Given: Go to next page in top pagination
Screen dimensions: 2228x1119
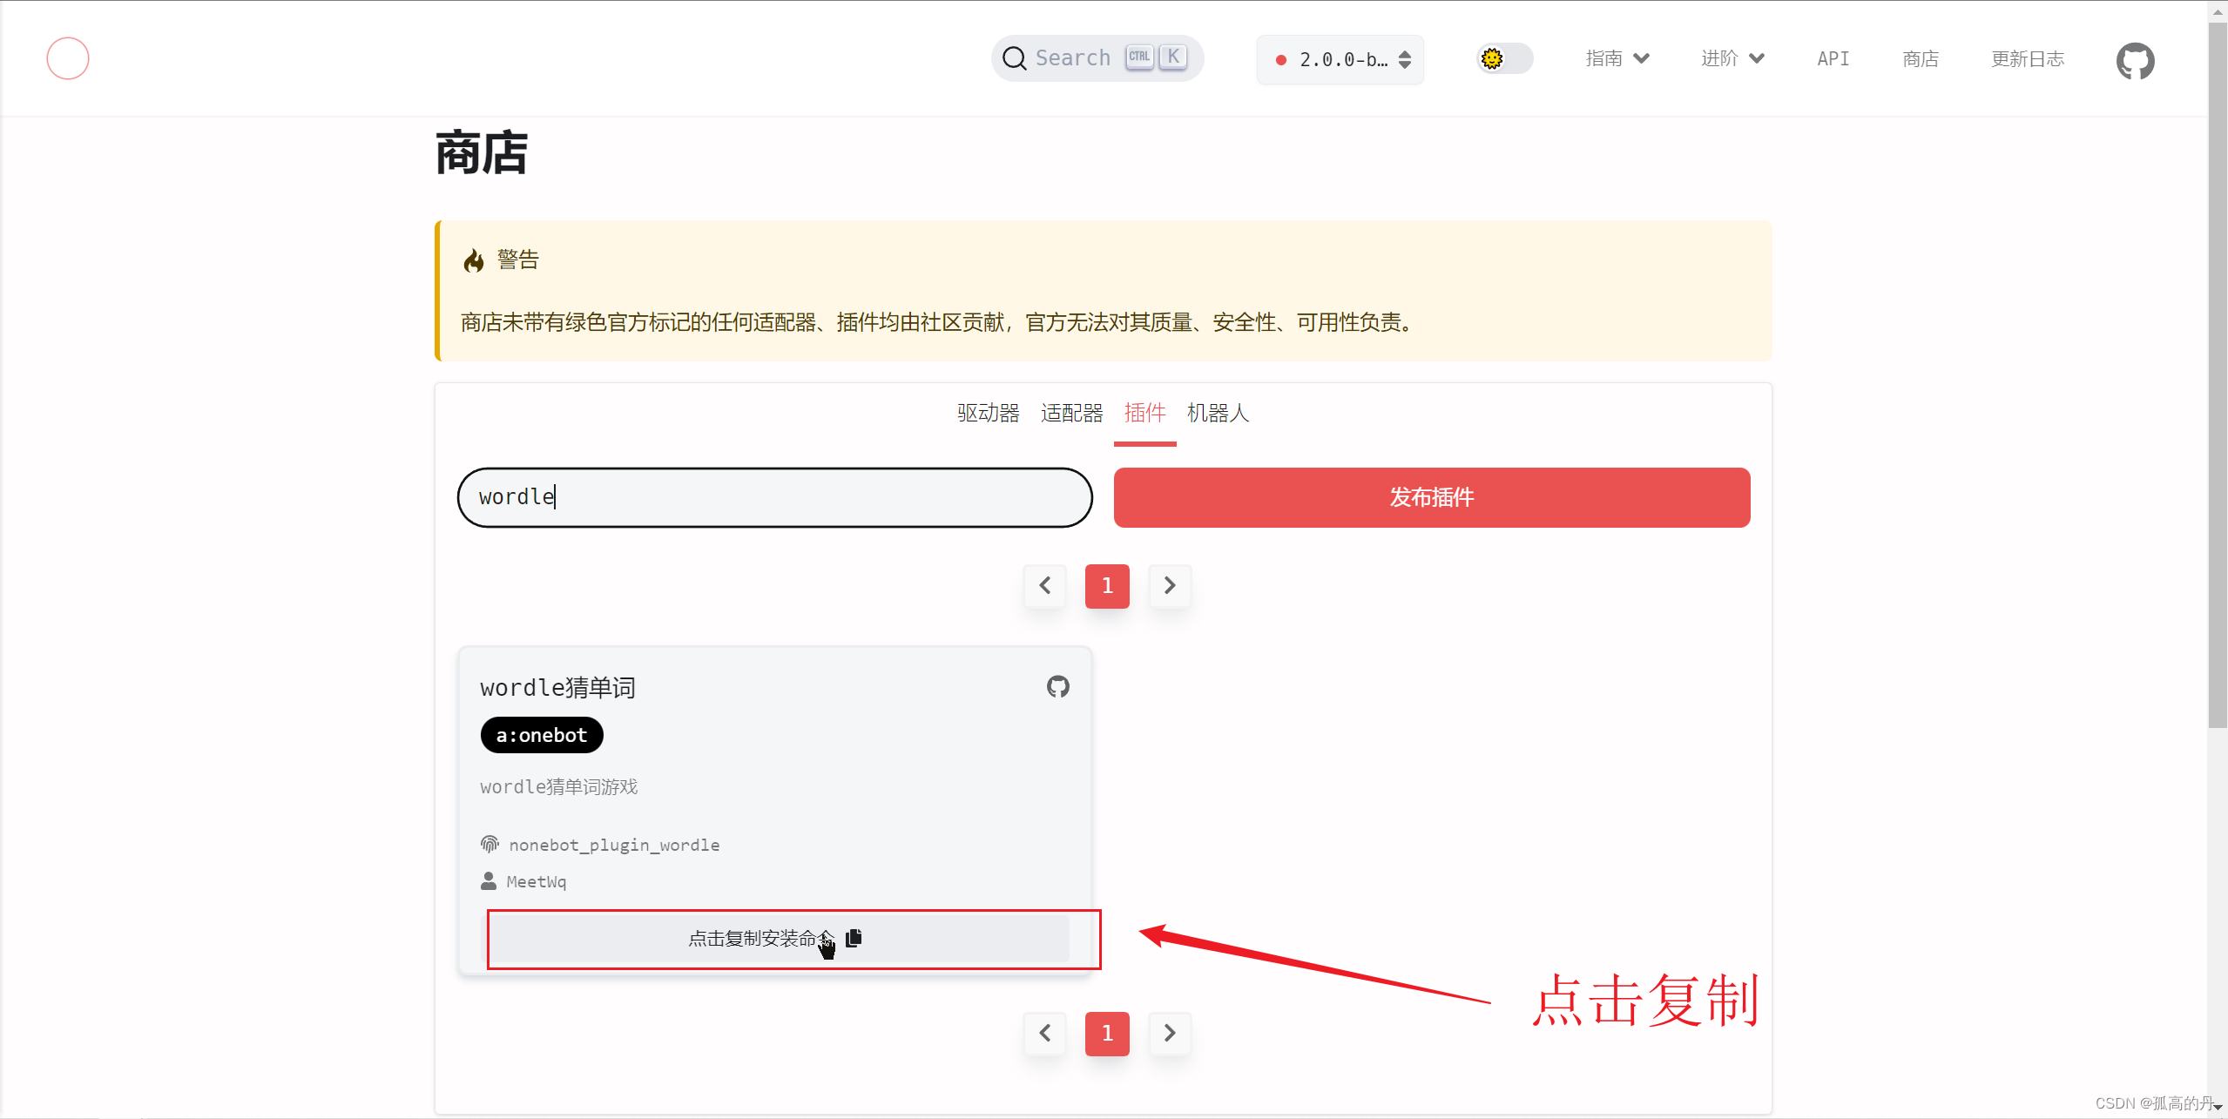Looking at the screenshot, I should (x=1170, y=586).
